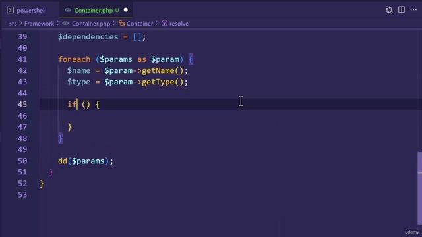
Task: Click the method cube icon beside resolve
Action: [x=164, y=24]
